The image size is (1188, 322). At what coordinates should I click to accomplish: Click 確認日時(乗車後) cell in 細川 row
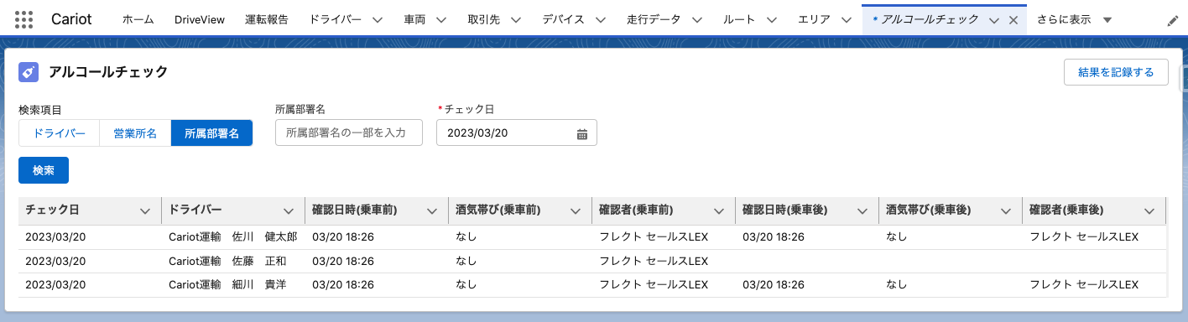tap(807, 284)
